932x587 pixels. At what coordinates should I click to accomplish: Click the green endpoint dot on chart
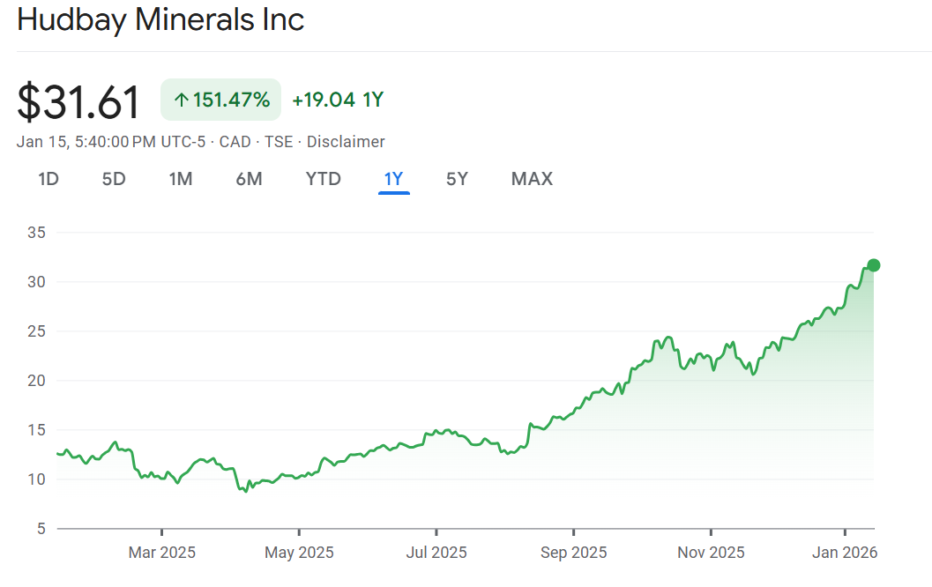click(x=873, y=265)
